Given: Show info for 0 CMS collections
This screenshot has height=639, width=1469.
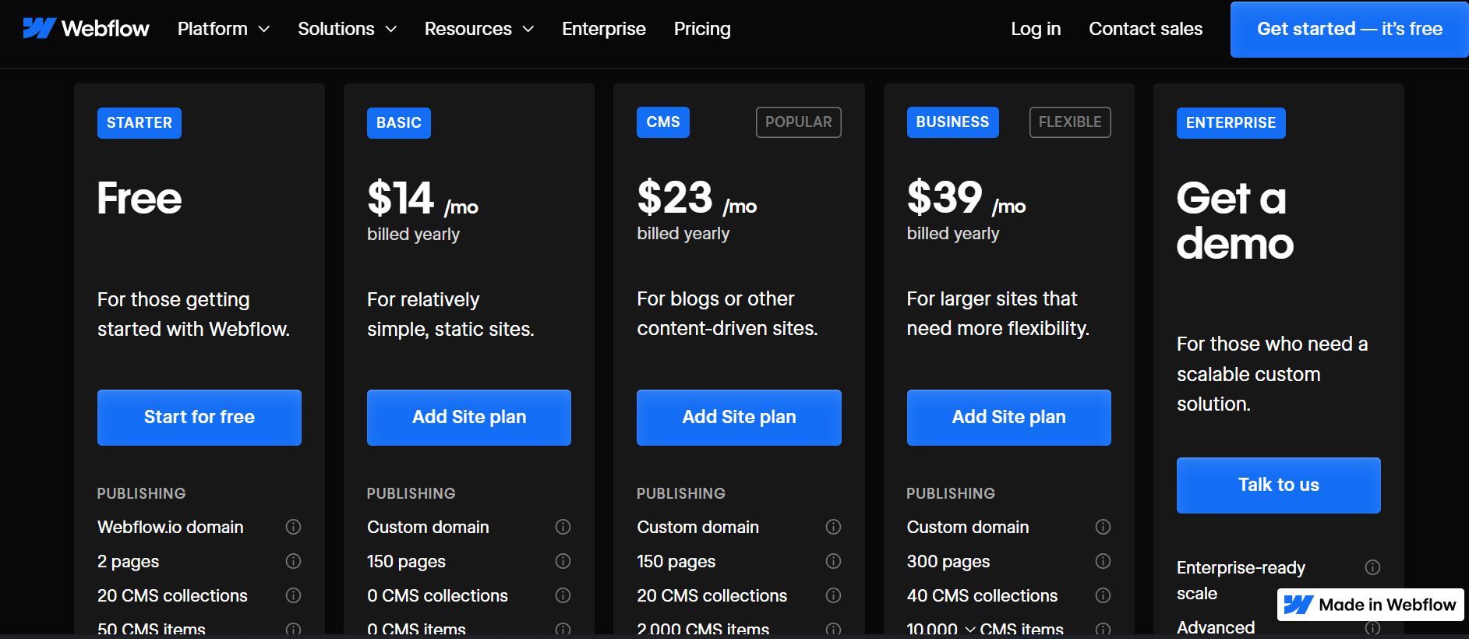Looking at the screenshot, I should [563, 595].
